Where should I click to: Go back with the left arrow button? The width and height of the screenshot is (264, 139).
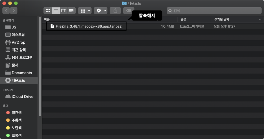click(x=6, y=11)
